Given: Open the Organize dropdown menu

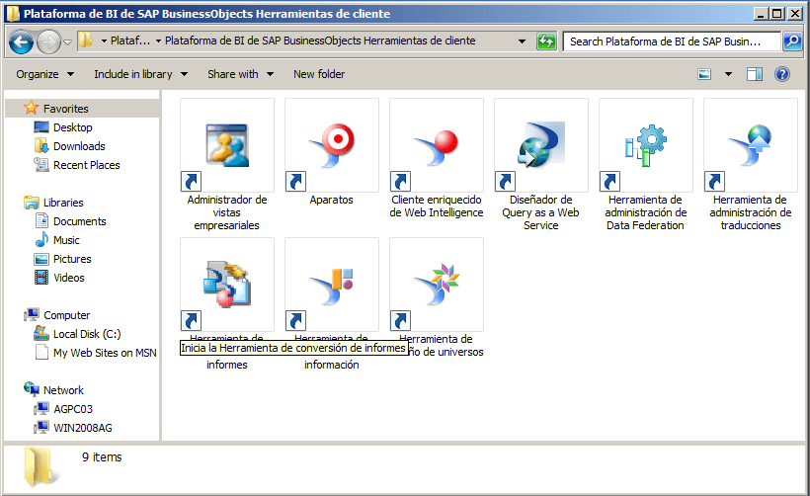Looking at the screenshot, I should 44,74.
